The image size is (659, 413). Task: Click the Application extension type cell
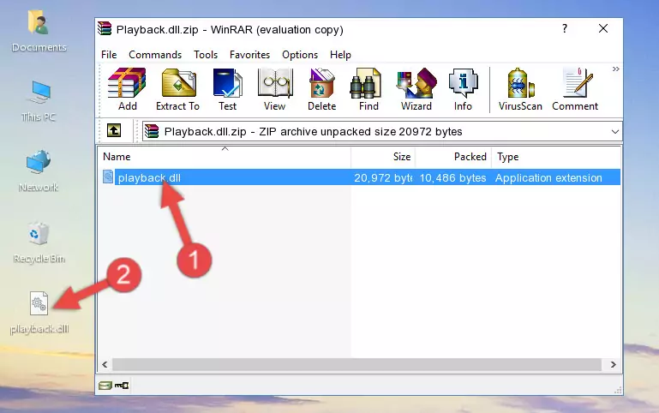click(x=548, y=177)
